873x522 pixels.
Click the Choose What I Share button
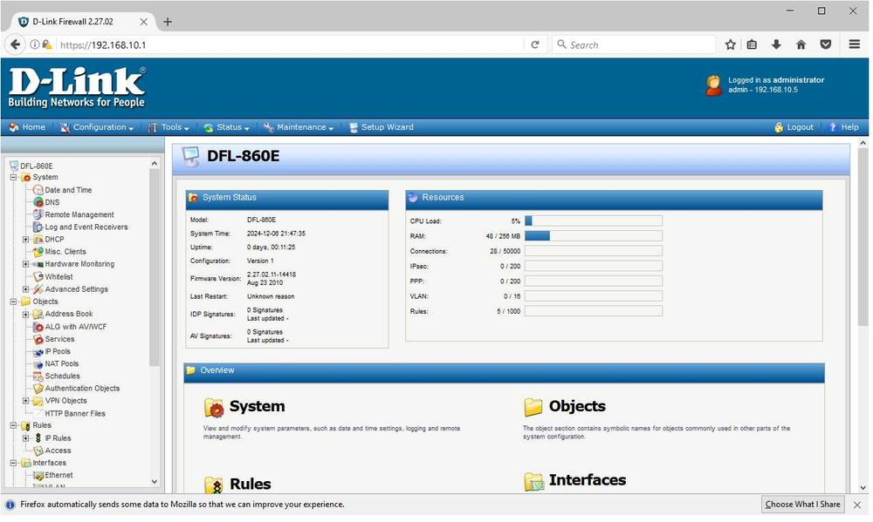(x=803, y=505)
